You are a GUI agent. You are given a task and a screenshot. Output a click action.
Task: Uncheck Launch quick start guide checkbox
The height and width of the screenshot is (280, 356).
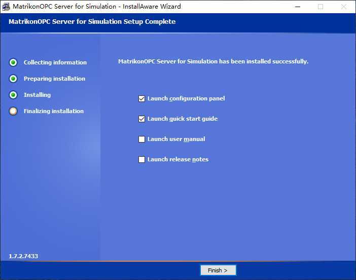click(141, 119)
